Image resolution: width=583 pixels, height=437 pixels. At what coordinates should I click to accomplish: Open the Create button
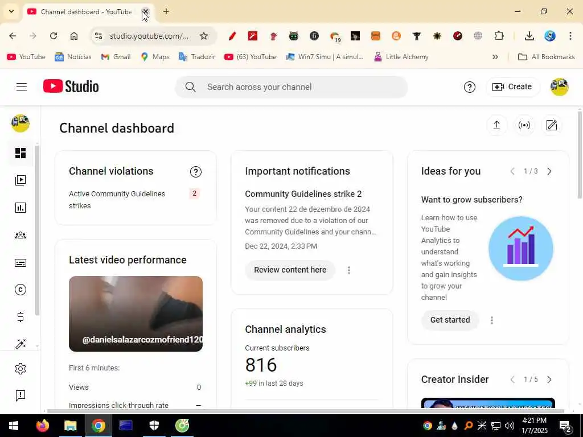tap(513, 87)
